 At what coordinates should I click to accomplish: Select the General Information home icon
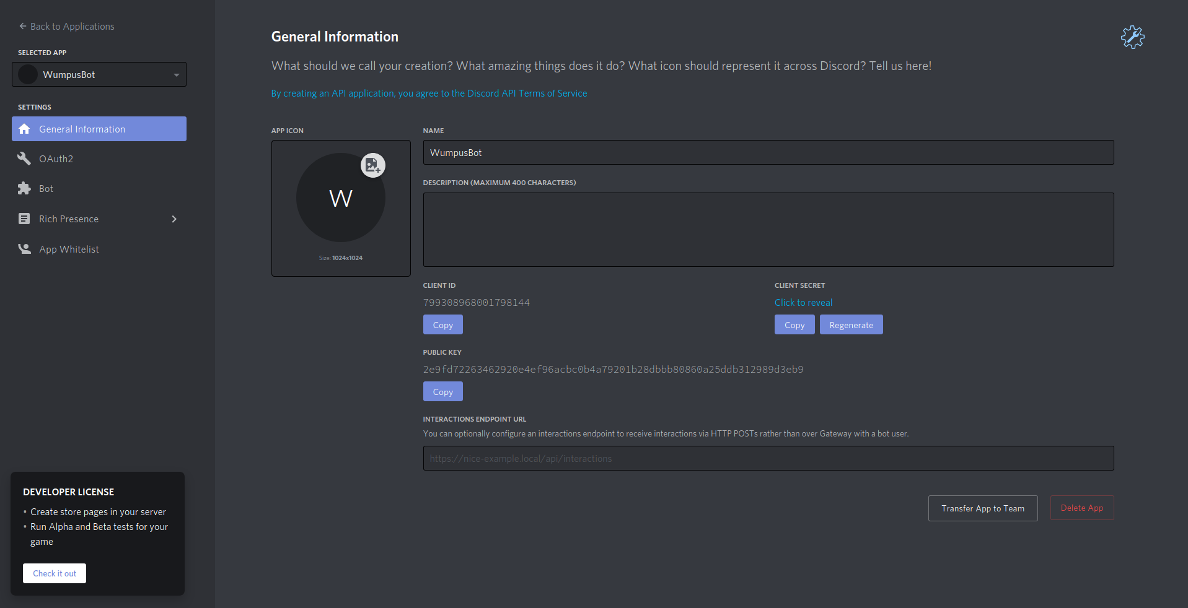[x=25, y=129]
